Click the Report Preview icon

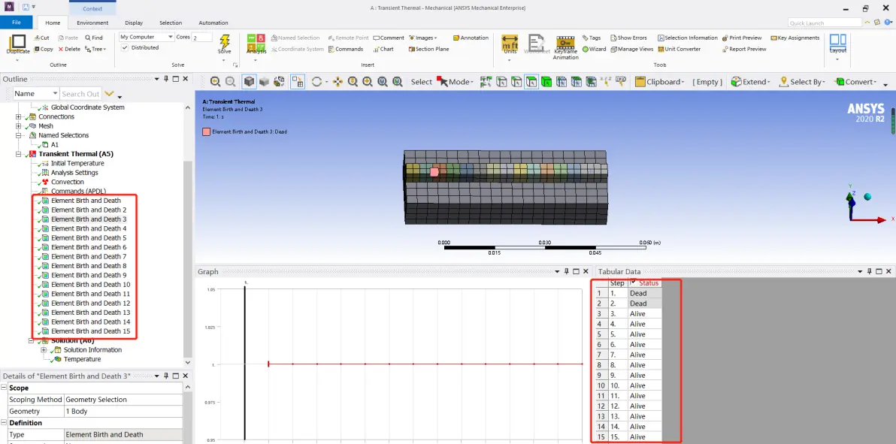pos(725,49)
